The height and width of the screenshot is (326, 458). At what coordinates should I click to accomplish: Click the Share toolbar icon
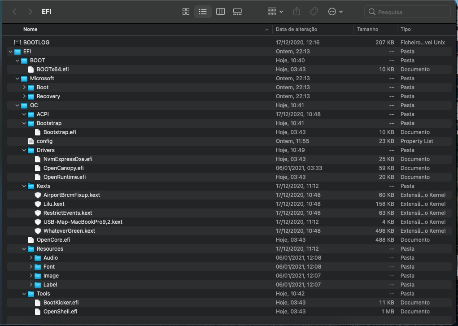click(297, 11)
